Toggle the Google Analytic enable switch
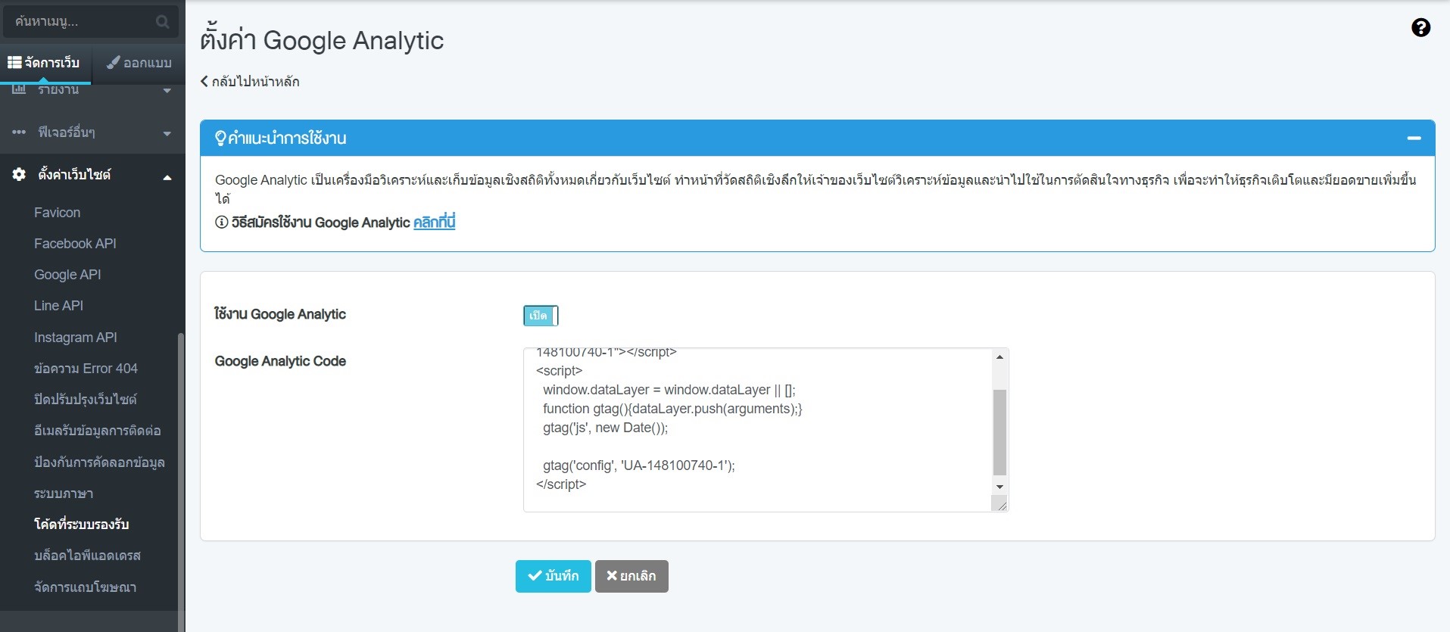This screenshot has height=632, width=1450. [540, 316]
